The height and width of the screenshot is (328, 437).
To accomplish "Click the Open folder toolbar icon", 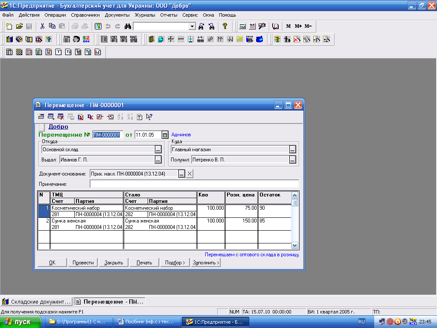I will 19,26.
